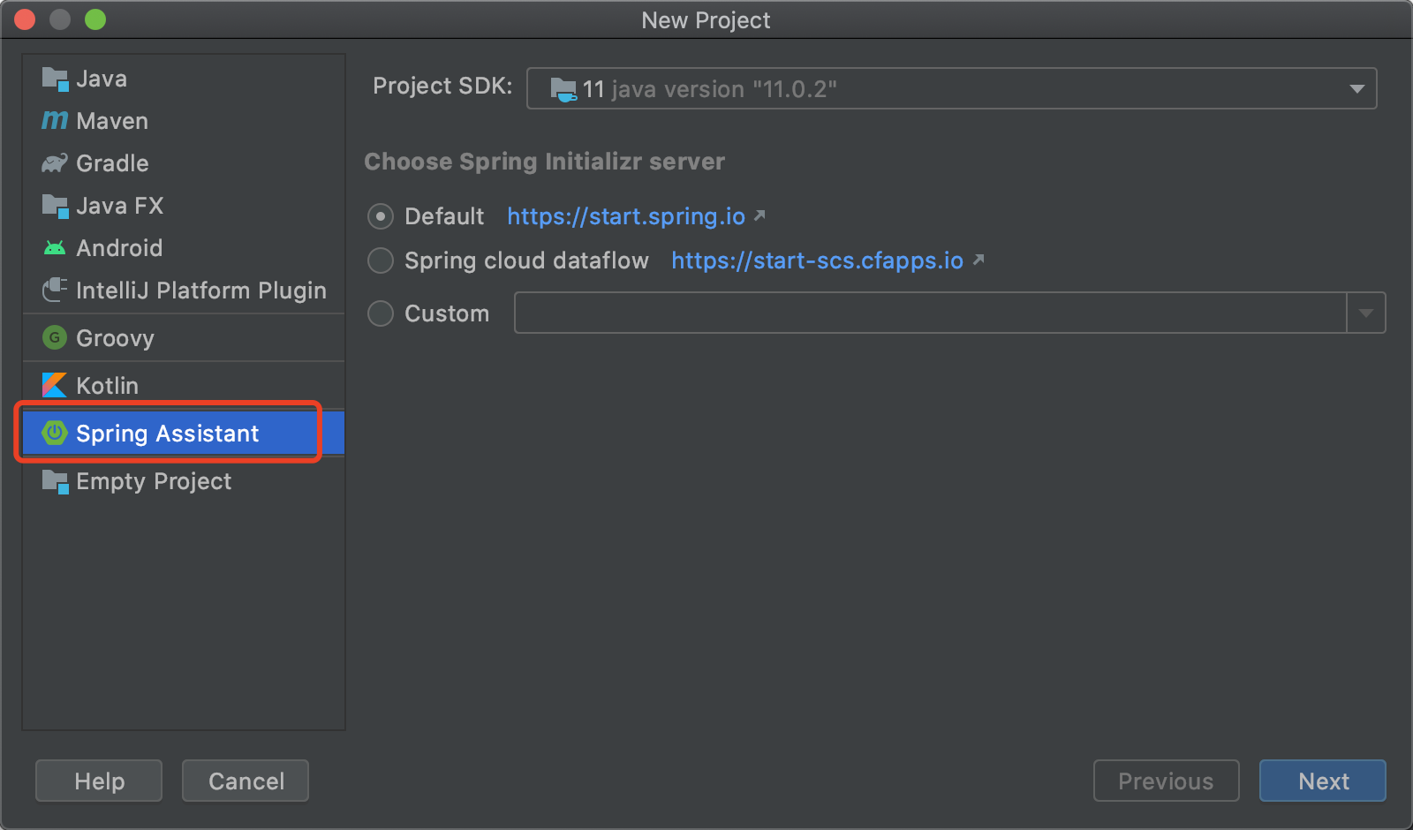The width and height of the screenshot is (1413, 830).
Task: Click the 'Custom' radio label text
Action: [x=447, y=313]
